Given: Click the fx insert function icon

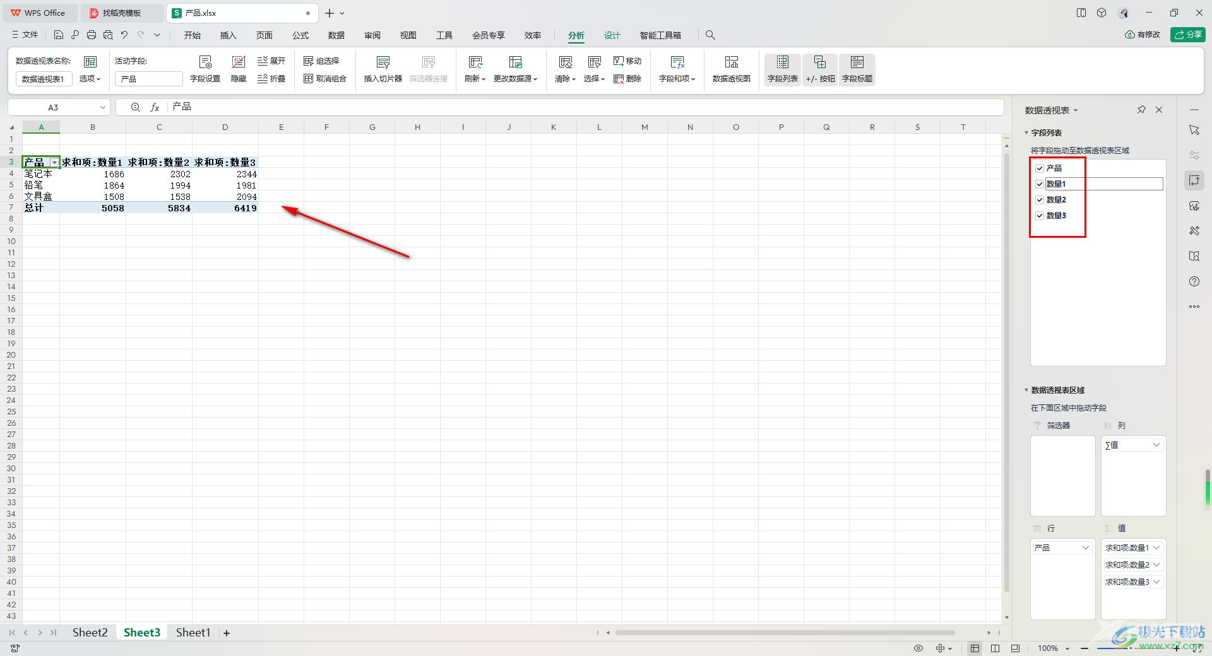Looking at the screenshot, I should pos(155,107).
